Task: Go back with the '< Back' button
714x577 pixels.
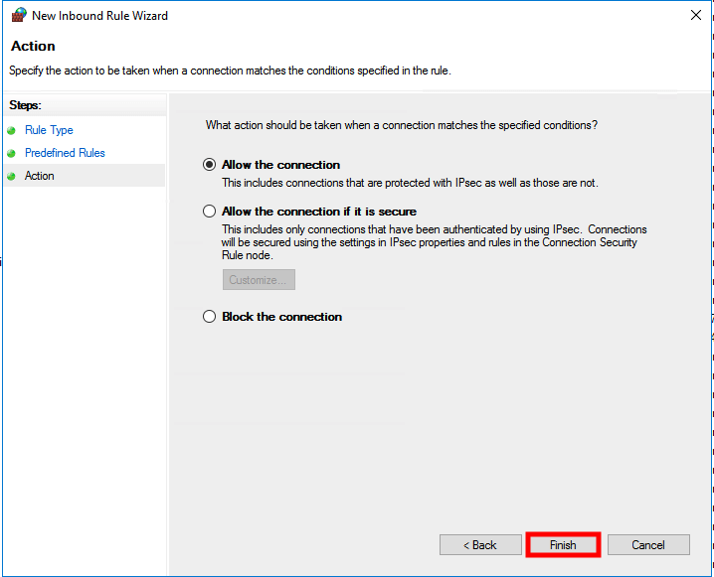Action: [480, 545]
